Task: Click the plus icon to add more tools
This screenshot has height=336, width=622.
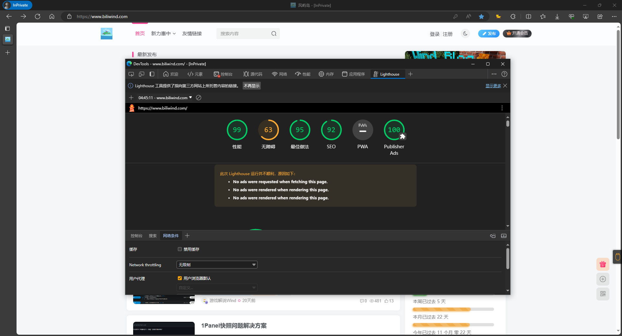Action: pyautogui.click(x=410, y=74)
